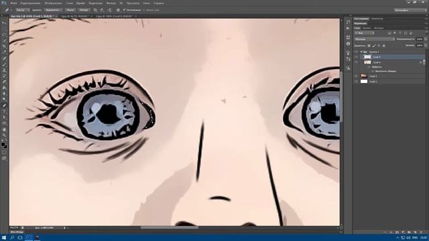Image resolution: width=429 pixels, height=241 pixels.
Task: Switch to the Навигатор tab
Action: tap(377, 19)
